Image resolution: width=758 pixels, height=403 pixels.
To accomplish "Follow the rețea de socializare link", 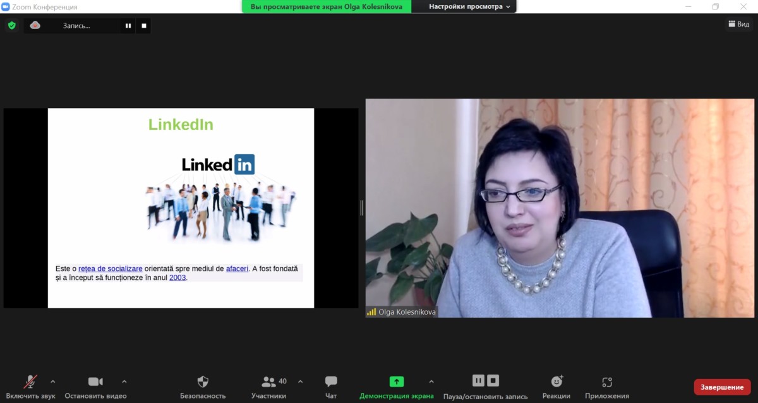I will point(110,268).
